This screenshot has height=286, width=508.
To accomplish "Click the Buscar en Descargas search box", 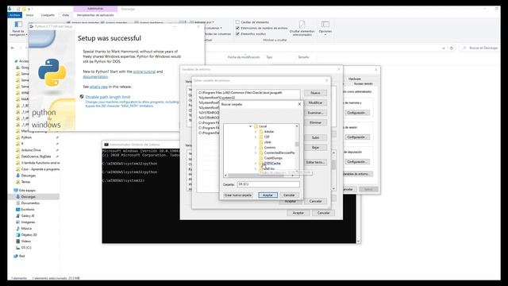I will tap(481, 48).
